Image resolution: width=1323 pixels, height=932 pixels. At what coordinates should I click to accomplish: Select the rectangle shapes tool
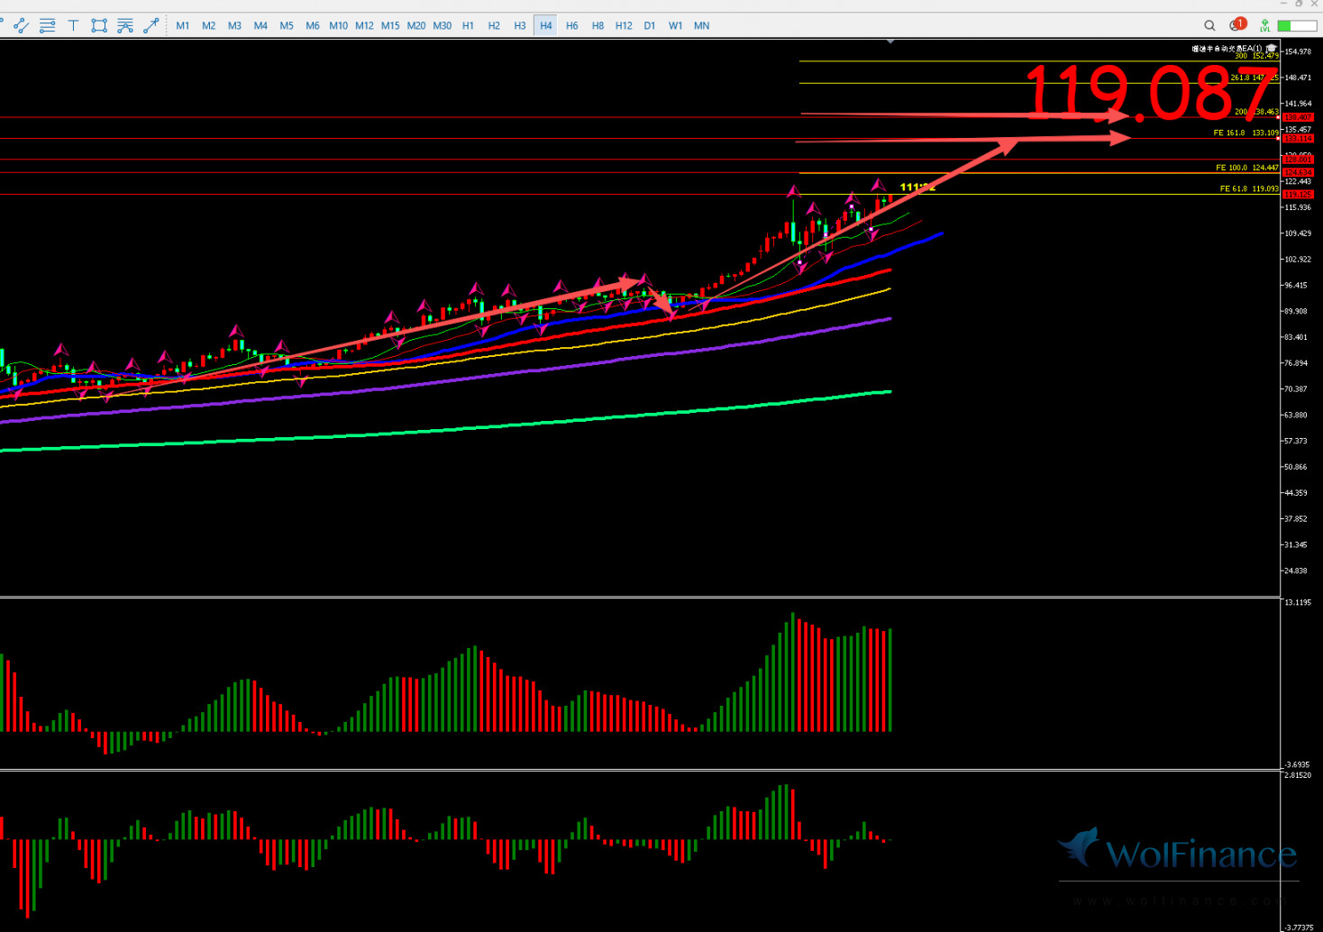coord(99,25)
